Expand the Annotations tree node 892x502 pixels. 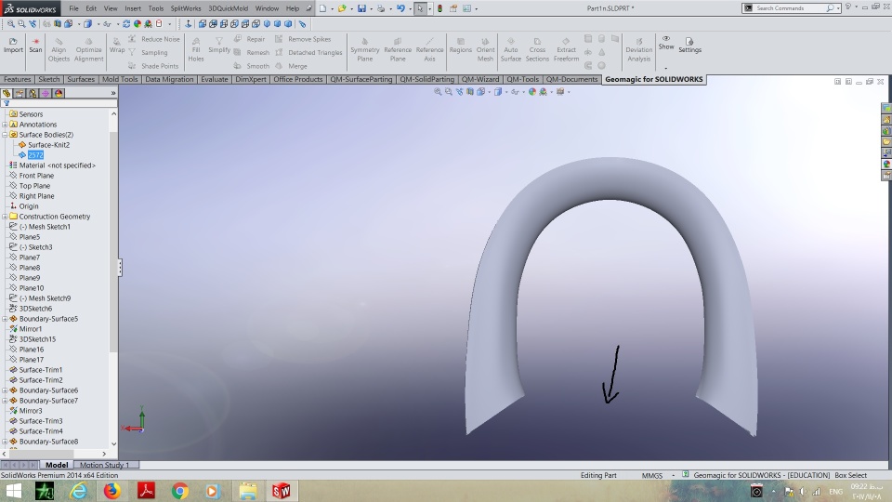6,124
